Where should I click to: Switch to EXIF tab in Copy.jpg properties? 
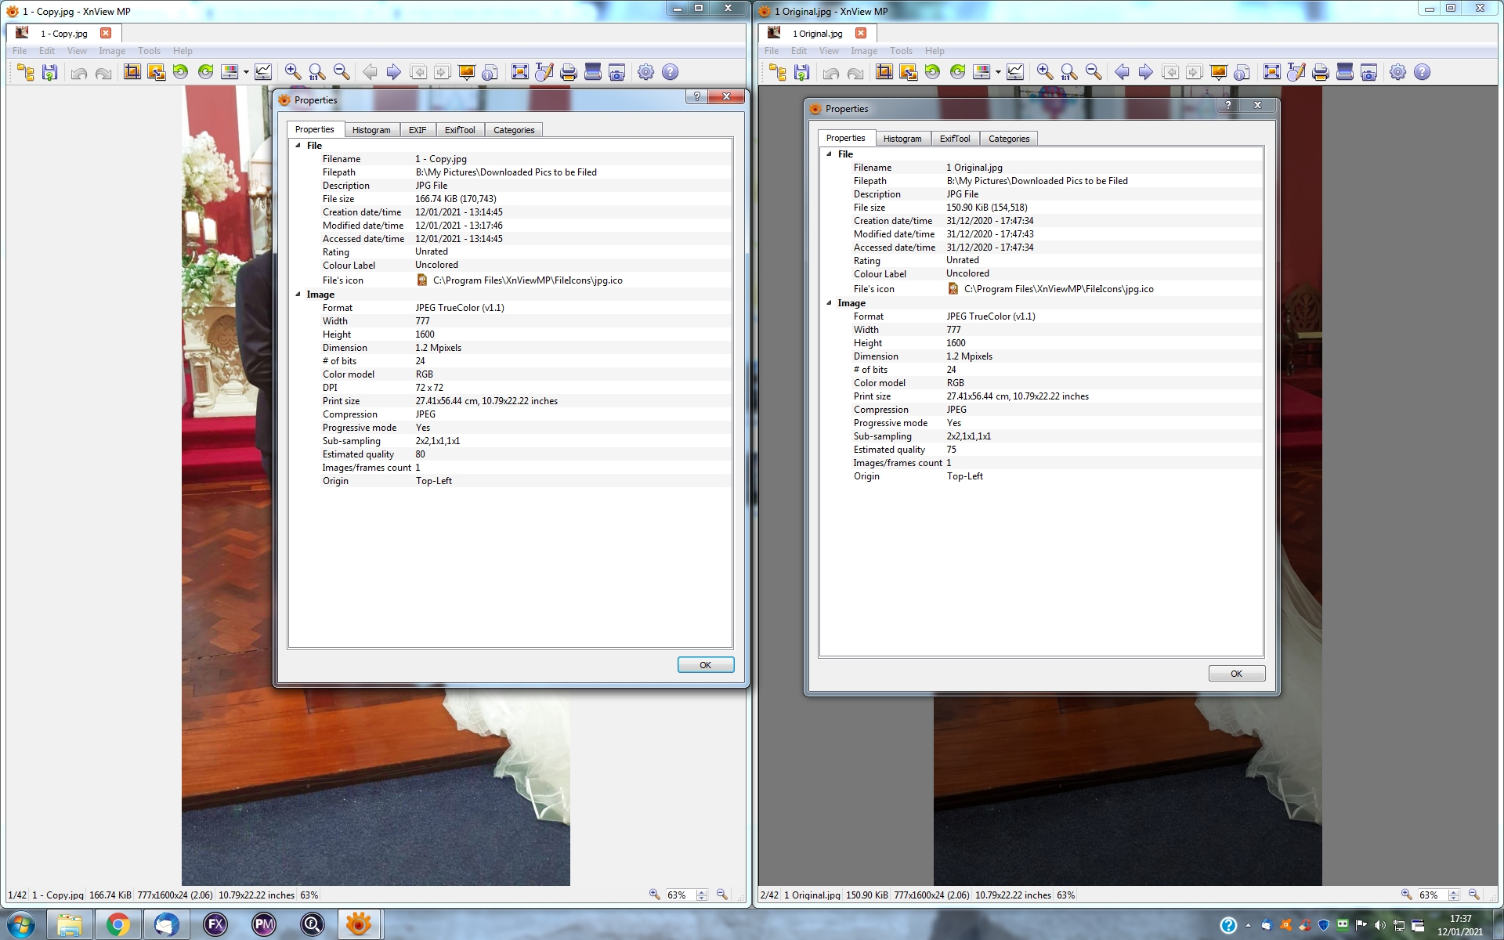418,130
